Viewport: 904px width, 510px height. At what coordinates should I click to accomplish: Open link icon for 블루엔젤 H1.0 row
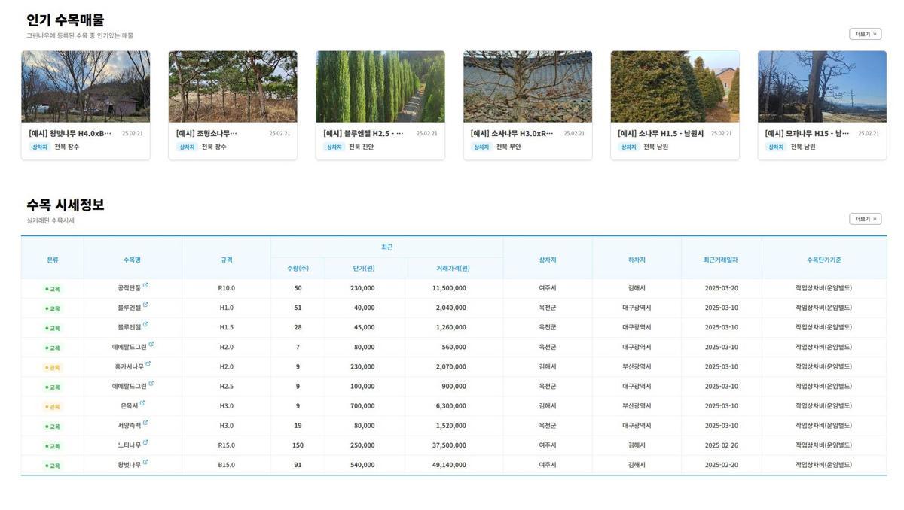coord(145,305)
